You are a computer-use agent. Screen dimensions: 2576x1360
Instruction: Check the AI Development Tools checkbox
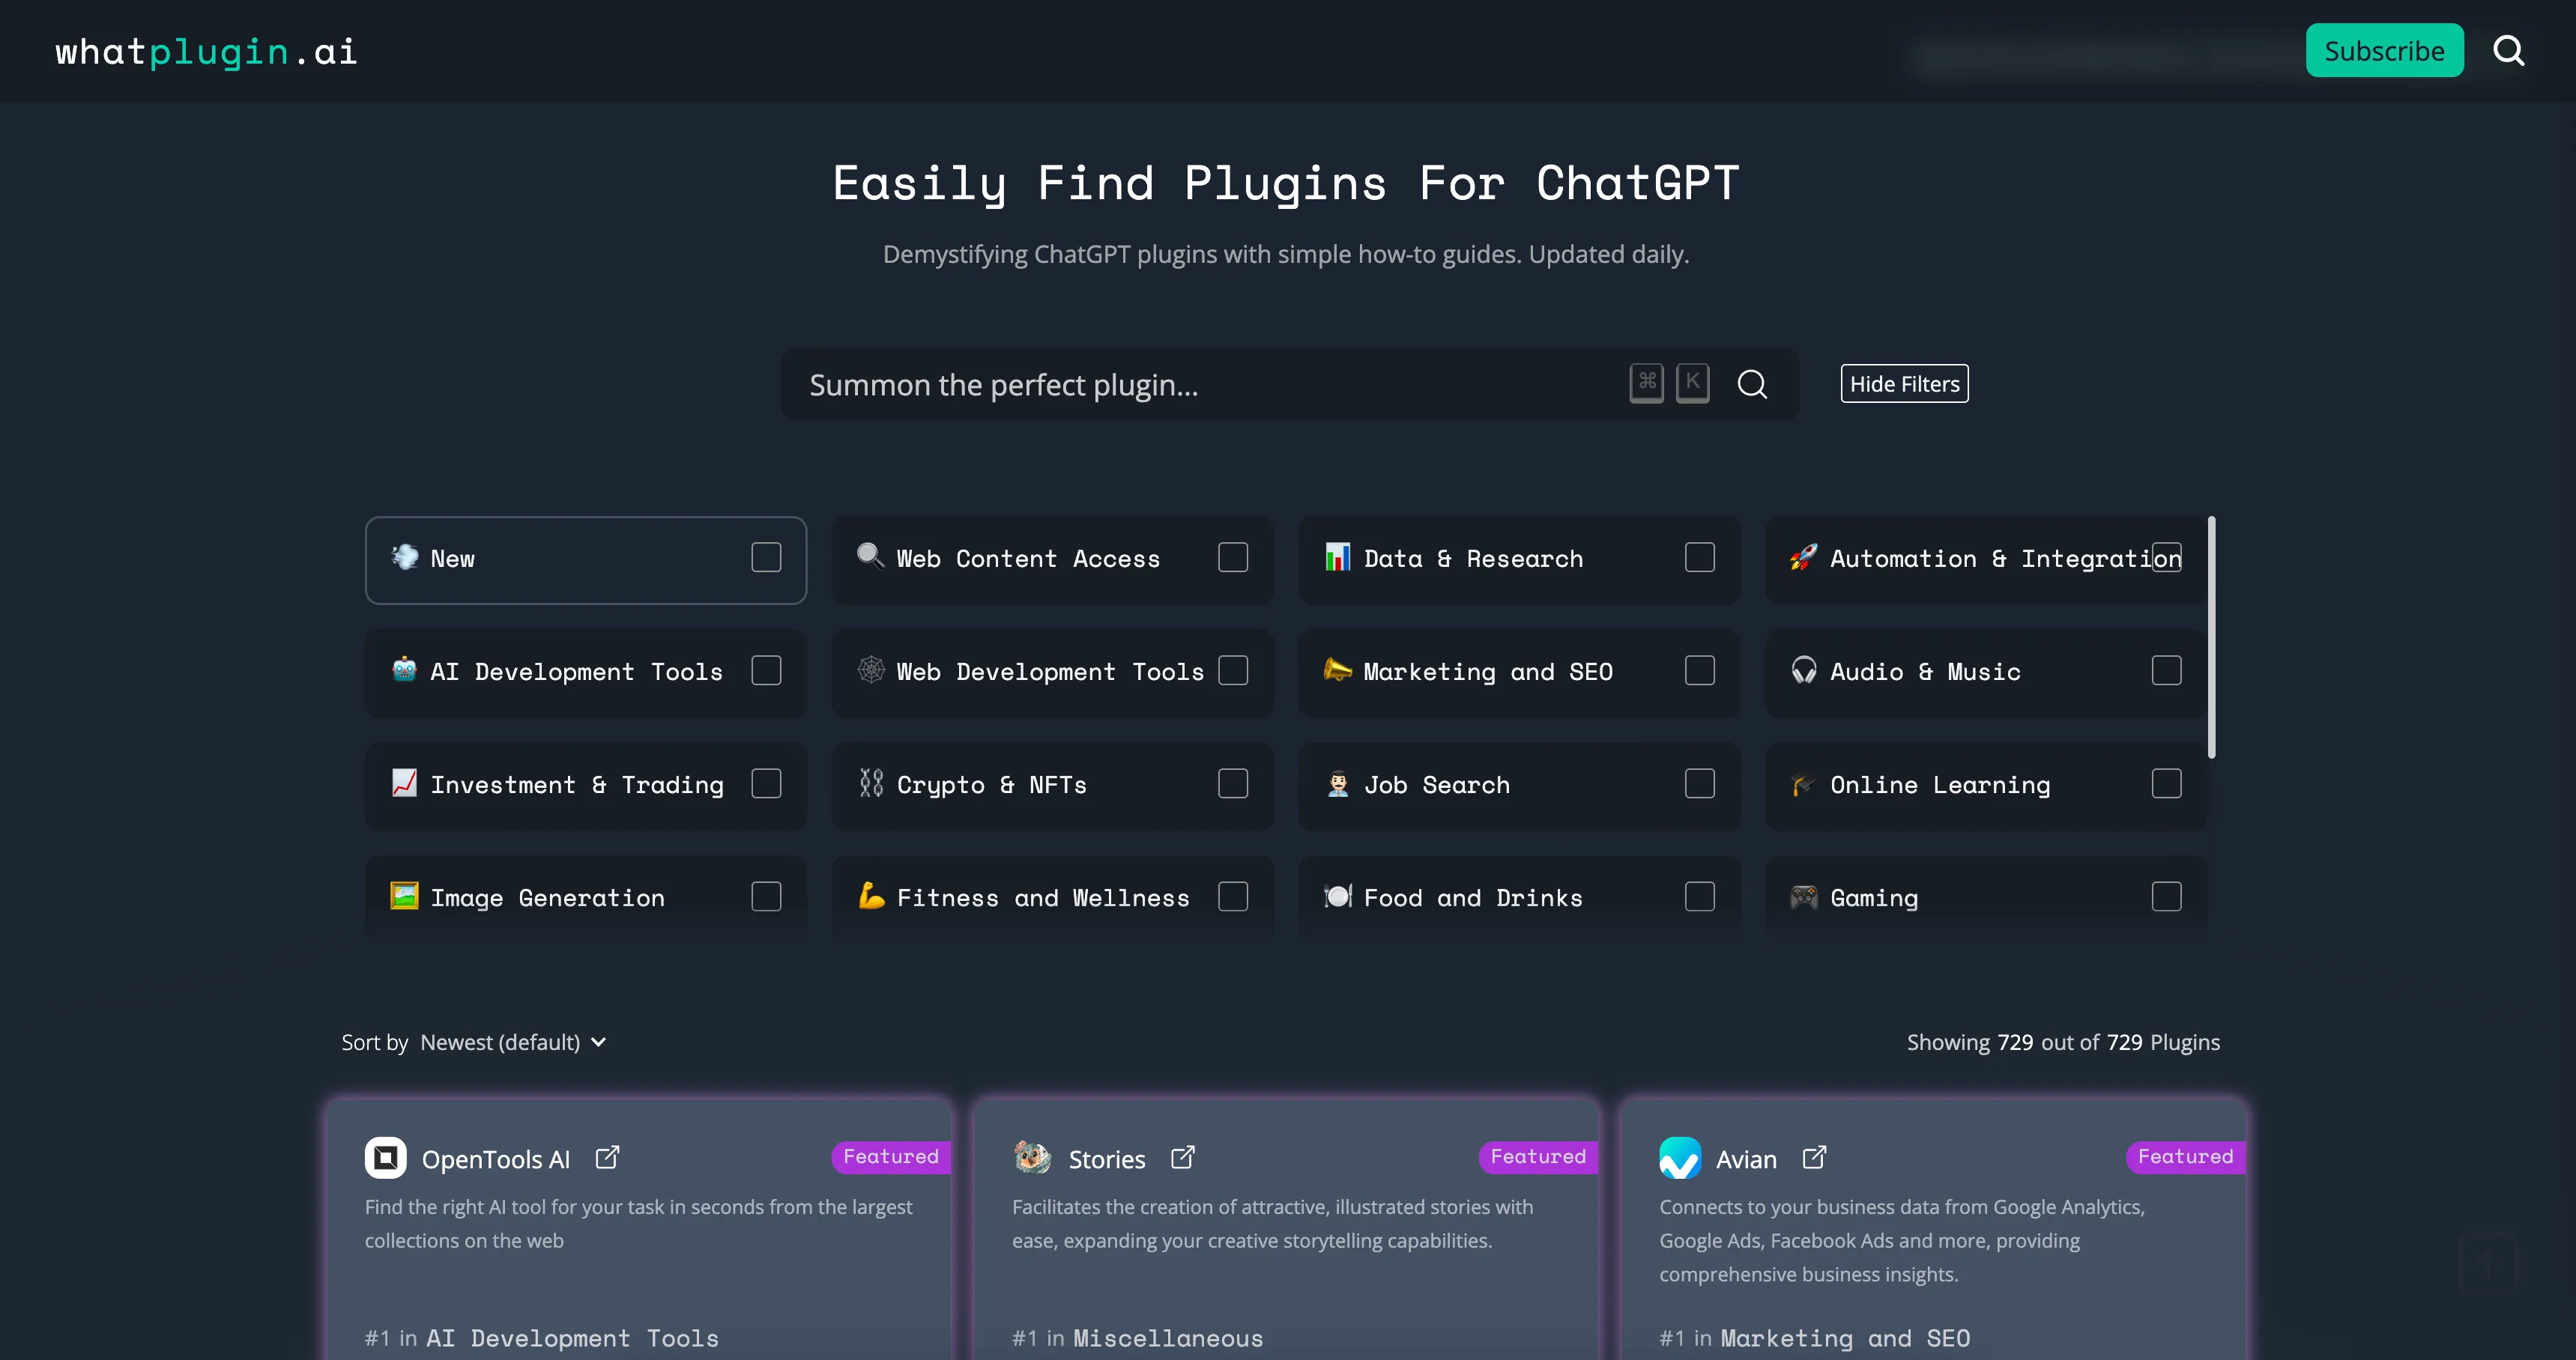766,670
